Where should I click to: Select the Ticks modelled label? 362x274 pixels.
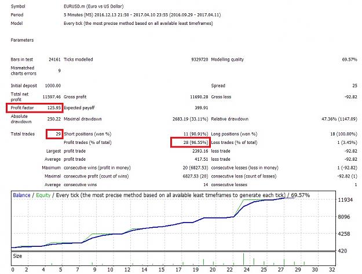click(78, 60)
